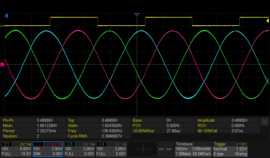Open the 2.00ms/div timebase selector

click(x=202, y=149)
